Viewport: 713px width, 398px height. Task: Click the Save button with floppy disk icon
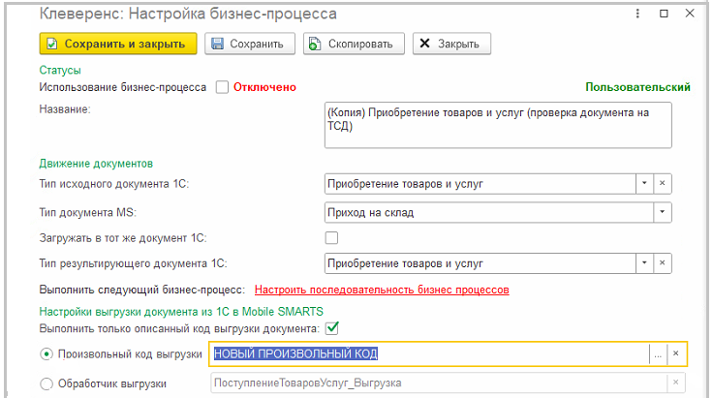246,44
